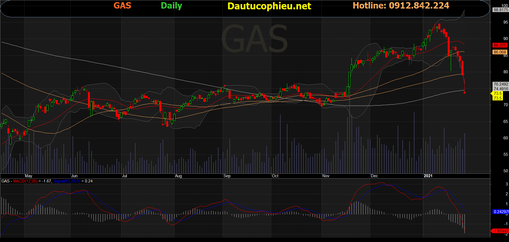
Task: Open the Dautucophieu.net site label
Action: (x=269, y=6)
